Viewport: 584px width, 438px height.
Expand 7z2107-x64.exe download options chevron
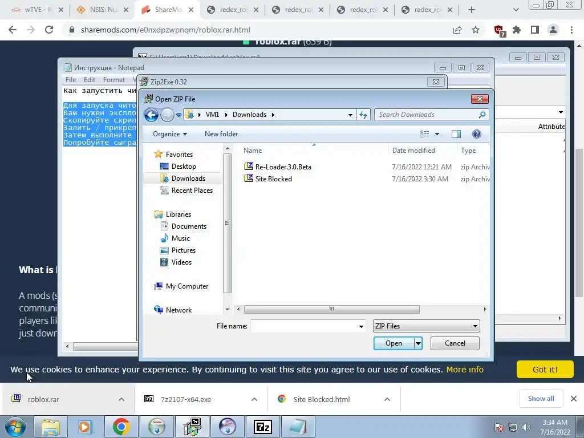click(x=254, y=399)
